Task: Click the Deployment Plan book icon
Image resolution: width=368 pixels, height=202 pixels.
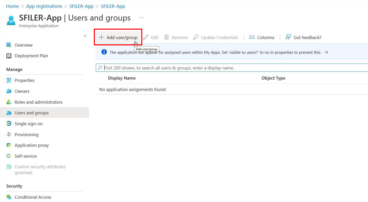Action: tap(9, 56)
